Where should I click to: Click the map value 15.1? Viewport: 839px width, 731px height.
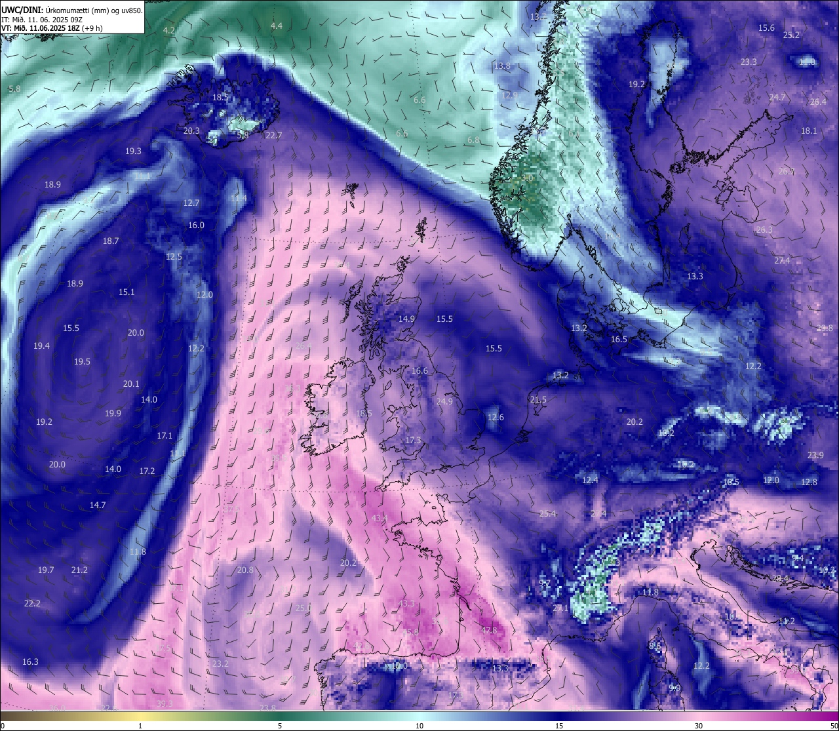coord(127,292)
